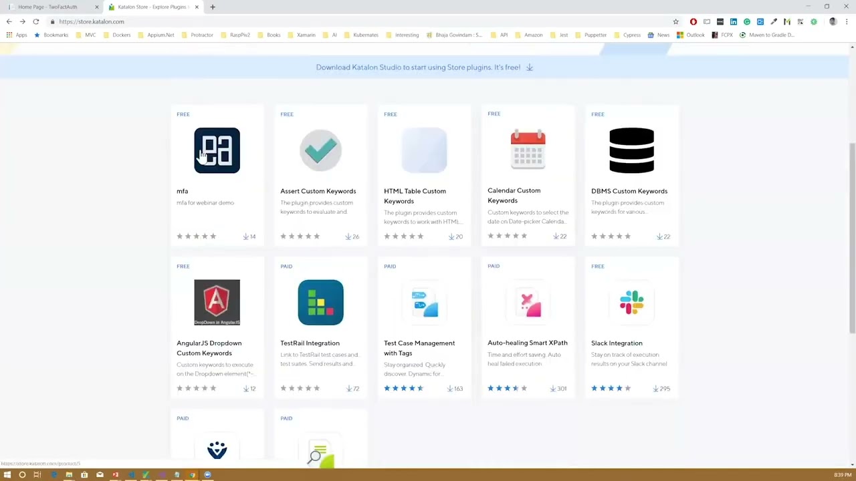The image size is (856, 481).
Task: Open HTML Table Custom Keywords title
Action: (415, 196)
